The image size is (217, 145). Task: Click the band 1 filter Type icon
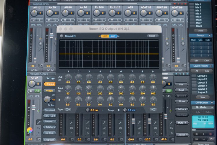tap(68, 110)
